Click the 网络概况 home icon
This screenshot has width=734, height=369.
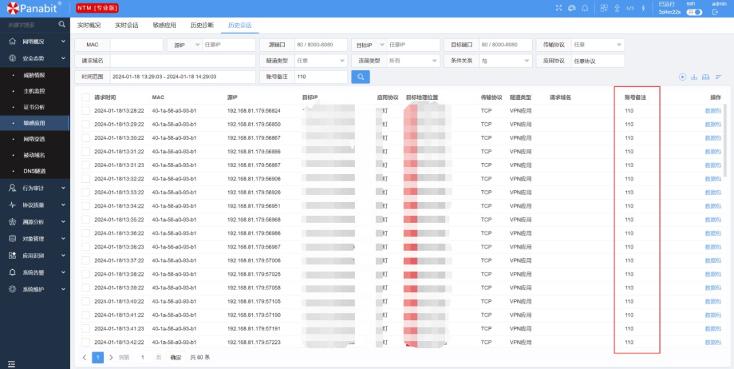pyautogui.click(x=12, y=41)
